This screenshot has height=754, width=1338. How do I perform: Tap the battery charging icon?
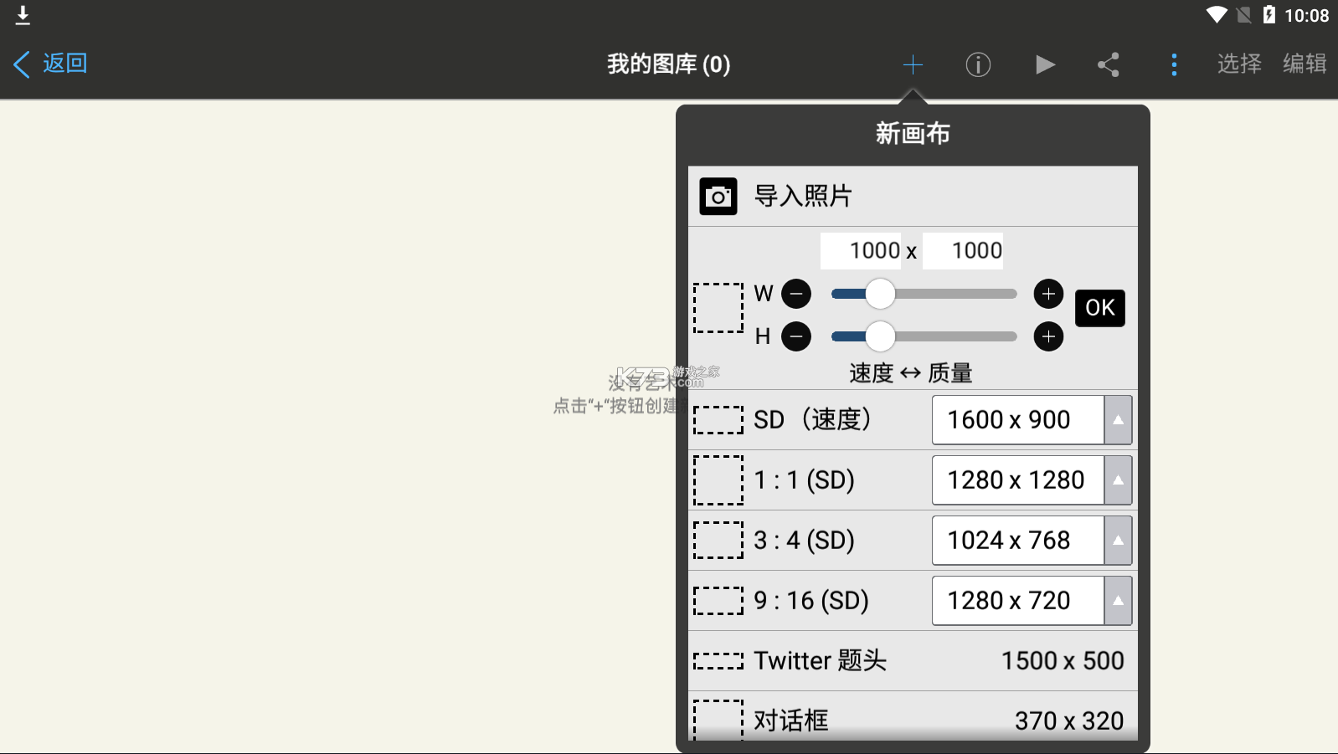[x=1269, y=15]
